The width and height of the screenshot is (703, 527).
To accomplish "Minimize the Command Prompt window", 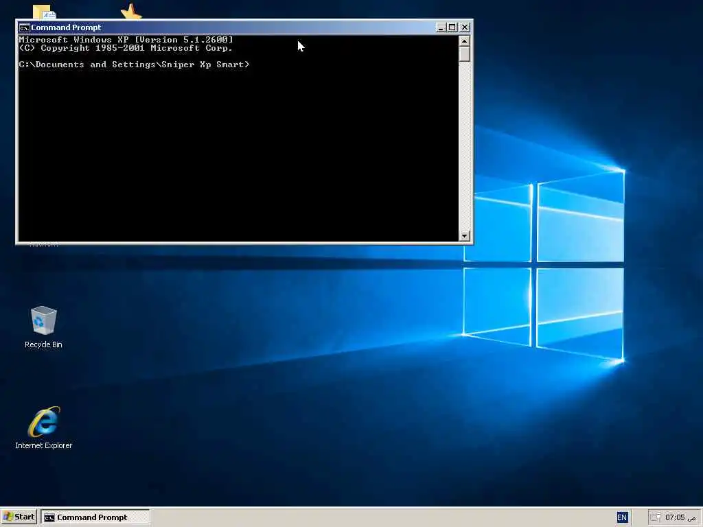I will 441,27.
